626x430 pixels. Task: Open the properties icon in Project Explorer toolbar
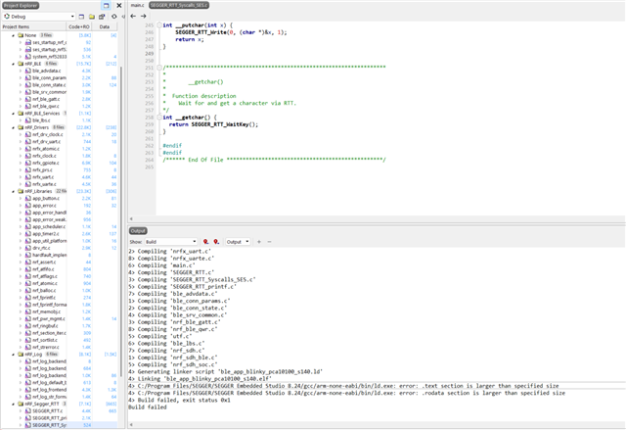coord(102,17)
